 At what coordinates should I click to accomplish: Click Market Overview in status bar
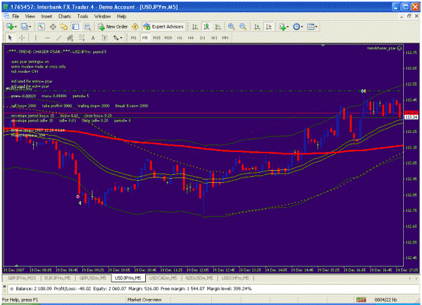tap(144, 300)
